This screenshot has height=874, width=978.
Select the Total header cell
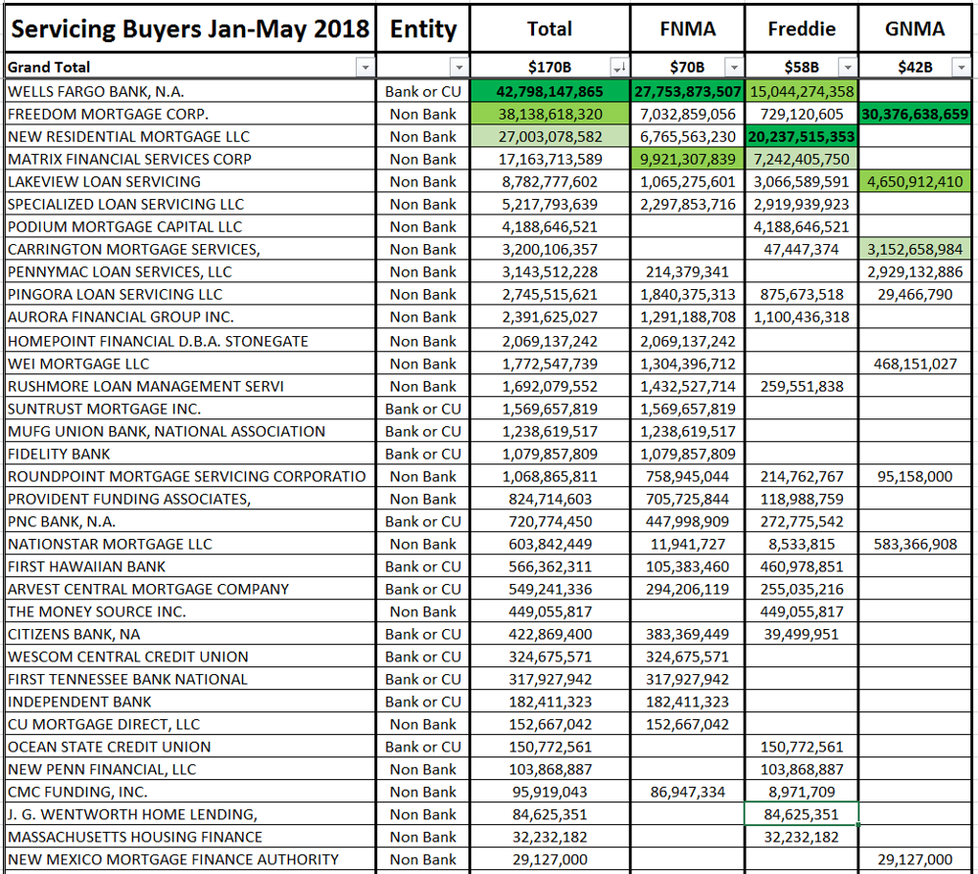550,28
